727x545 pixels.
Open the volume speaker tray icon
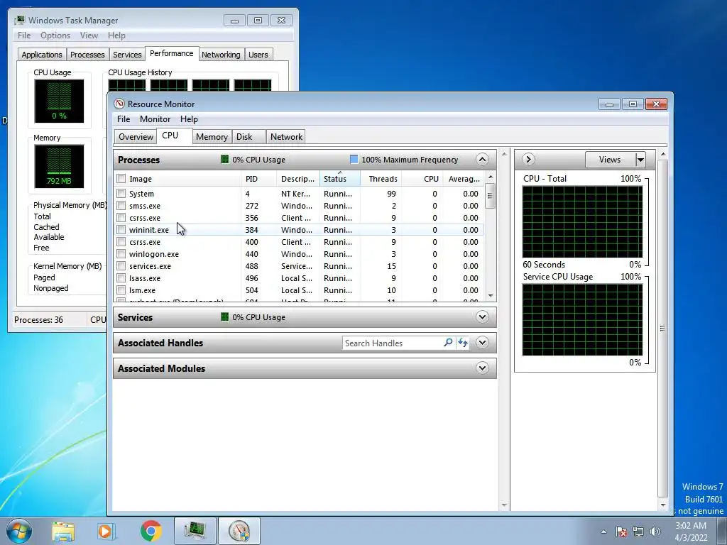click(655, 532)
